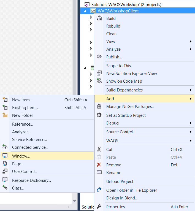Open the Build Dependencies submenu arrow
Screen dimensions: 195x211
[x=191, y=90]
